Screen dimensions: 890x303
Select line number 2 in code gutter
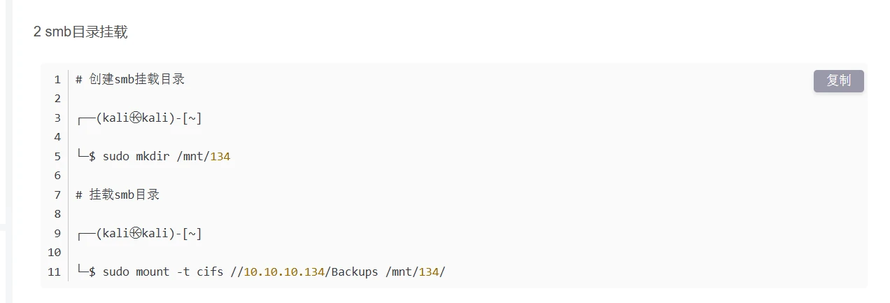point(57,99)
